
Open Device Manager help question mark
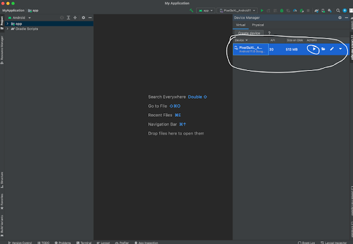269,33
